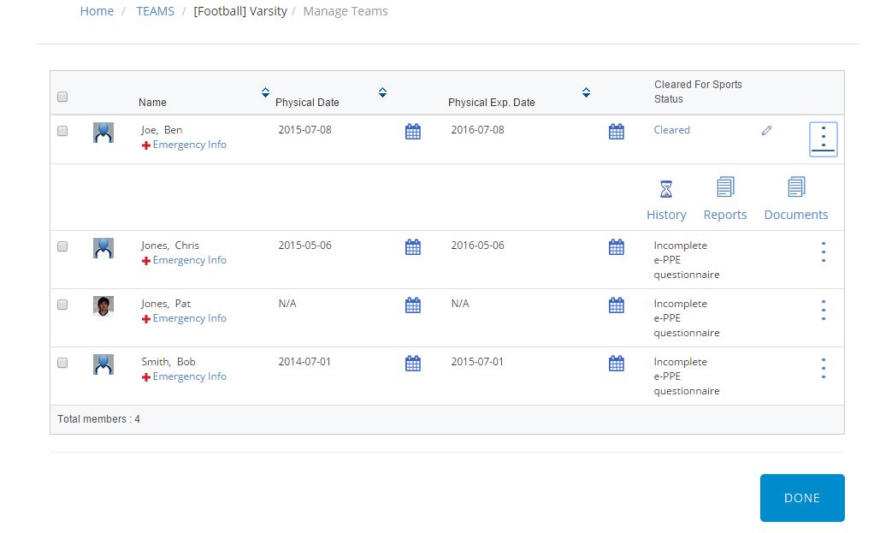Screen dimensions: 874x533
Task: Click Incomplete e-PPE status for Smith, Bob
Action: pyautogui.click(x=687, y=376)
